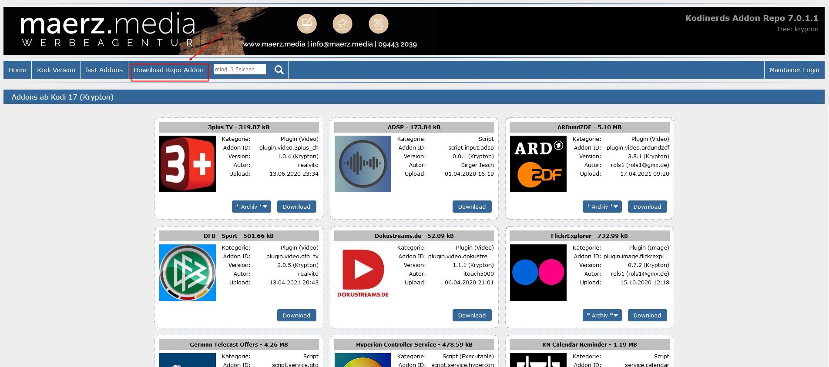Click the author name 'itouch5000'

(478, 274)
